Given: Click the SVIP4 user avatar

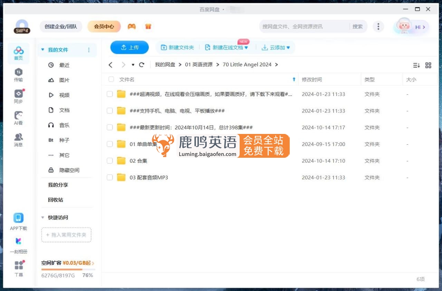Looking at the screenshot, I should [22, 27].
